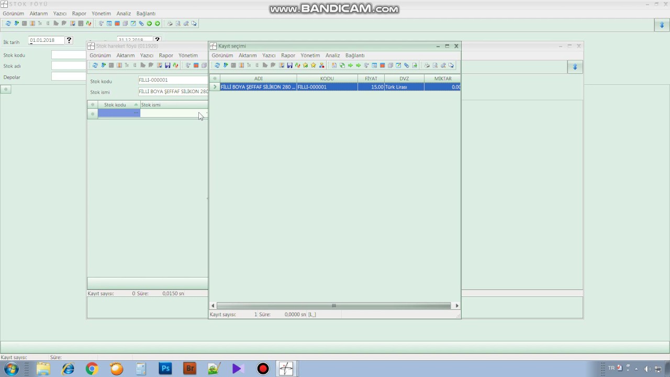Open Analiz menu in main window
The image size is (670, 377).
(x=124, y=14)
